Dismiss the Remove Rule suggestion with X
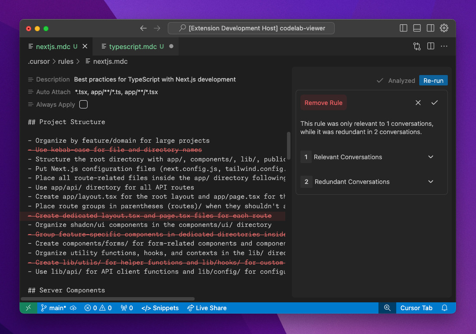 (418, 103)
